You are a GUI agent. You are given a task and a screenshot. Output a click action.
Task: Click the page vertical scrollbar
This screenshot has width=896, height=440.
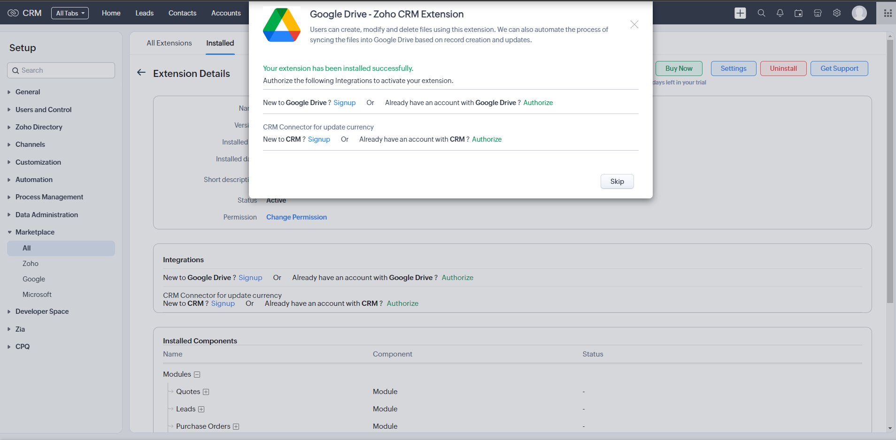(890, 171)
